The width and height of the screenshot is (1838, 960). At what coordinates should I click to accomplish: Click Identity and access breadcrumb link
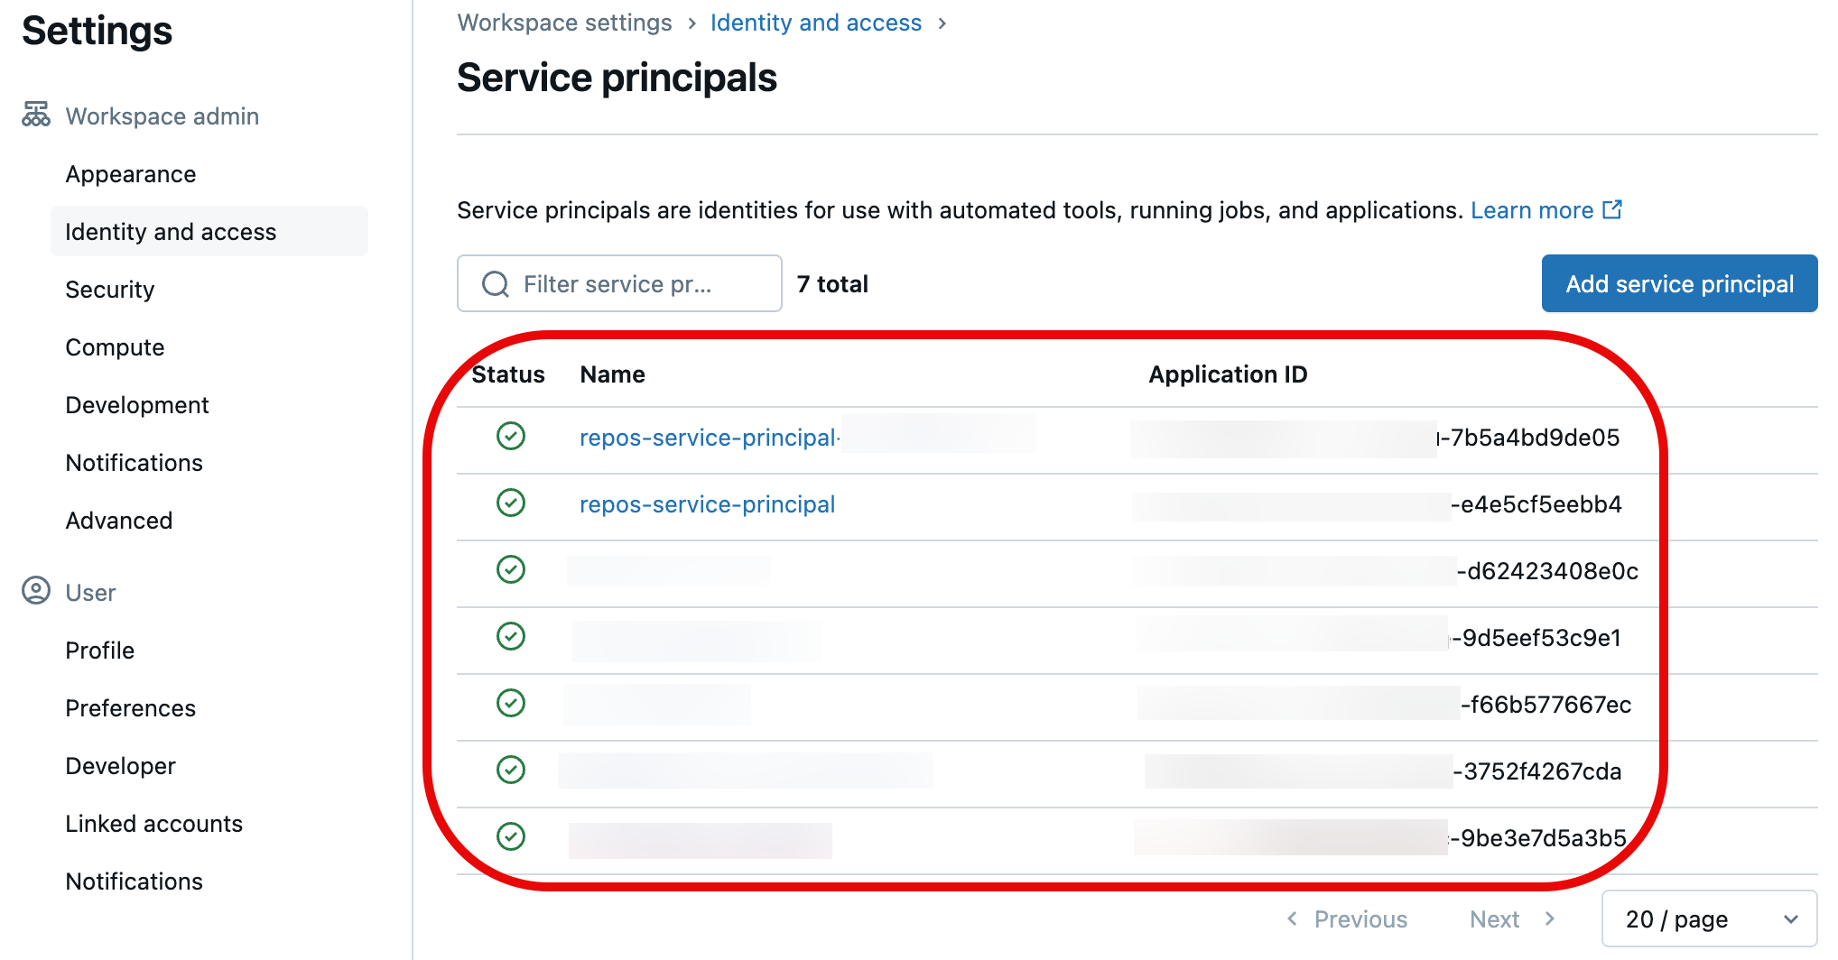tap(815, 23)
